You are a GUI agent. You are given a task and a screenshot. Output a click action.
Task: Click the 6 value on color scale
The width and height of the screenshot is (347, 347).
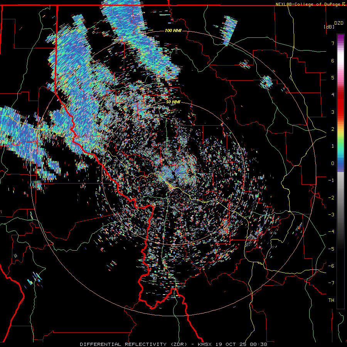coord(333,61)
